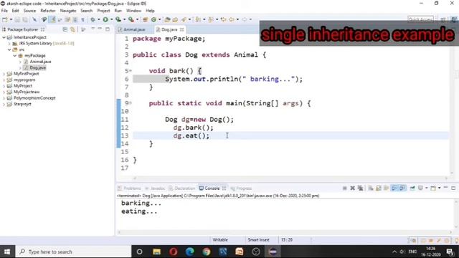Click the External Tools run icon
The width and height of the screenshot is (459, 258).
[131, 19]
